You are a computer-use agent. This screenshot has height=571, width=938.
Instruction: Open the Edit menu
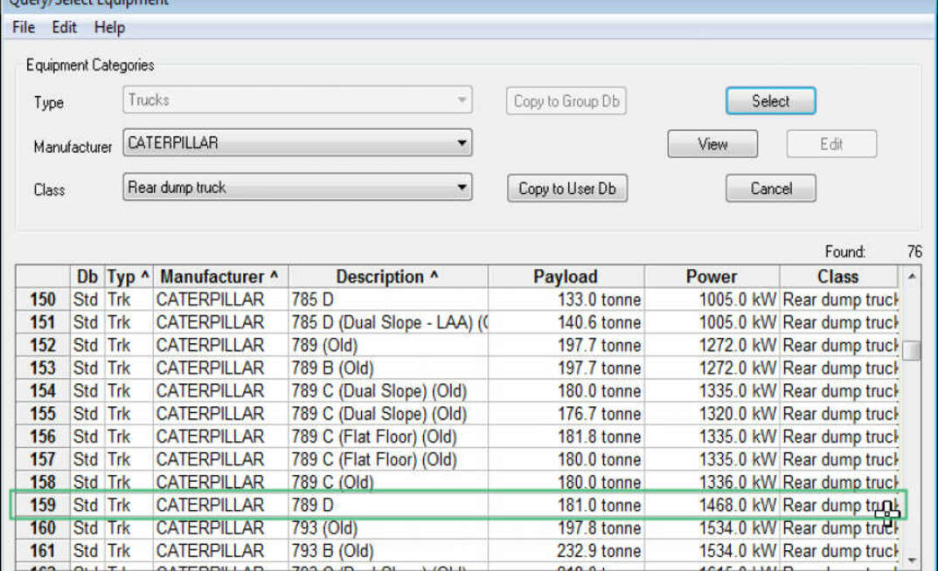[64, 28]
